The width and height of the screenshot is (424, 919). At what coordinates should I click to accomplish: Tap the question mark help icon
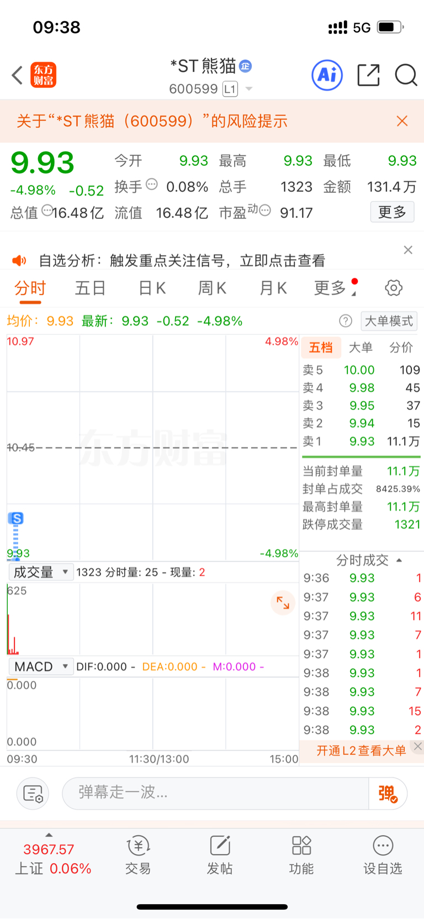[x=346, y=321]
